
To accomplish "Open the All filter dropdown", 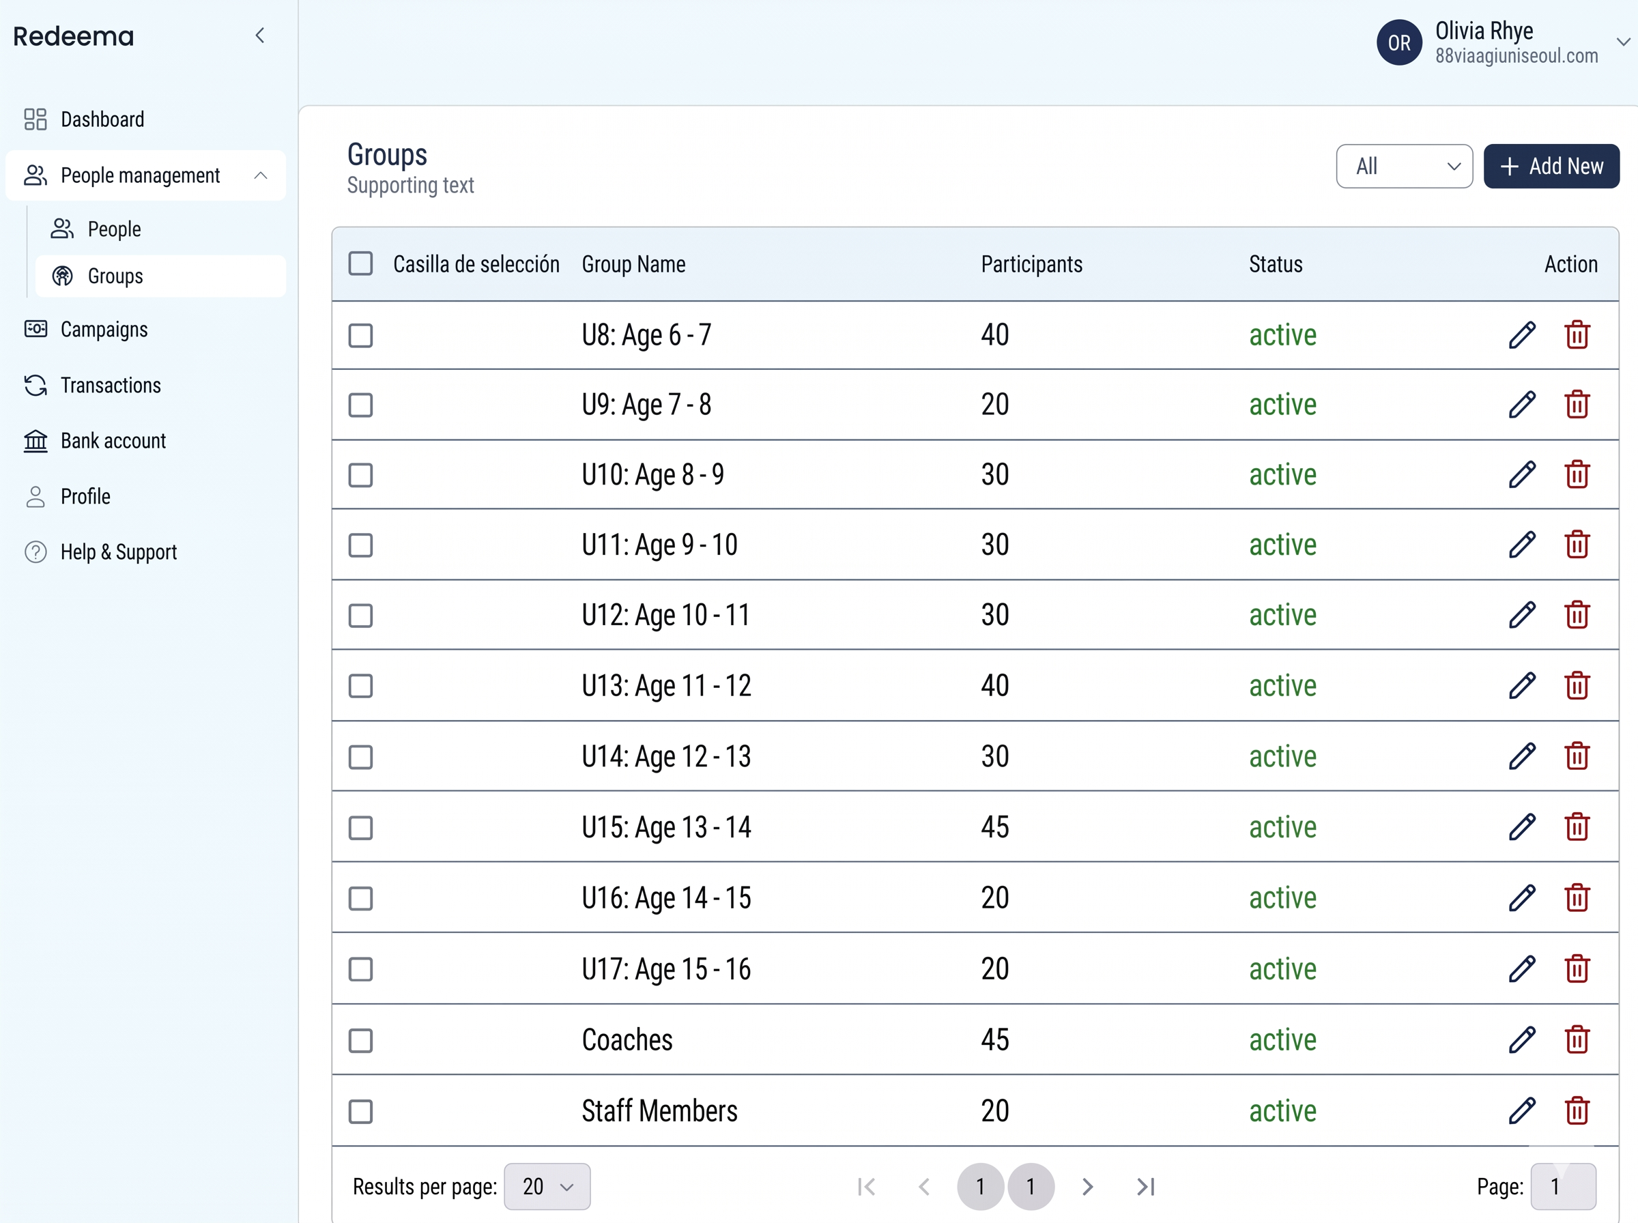I will pyautogui.click(x=1404, y=167).
